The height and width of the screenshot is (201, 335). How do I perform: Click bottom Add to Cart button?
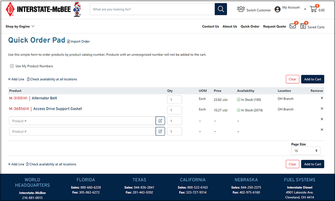(x=313, y=164)
